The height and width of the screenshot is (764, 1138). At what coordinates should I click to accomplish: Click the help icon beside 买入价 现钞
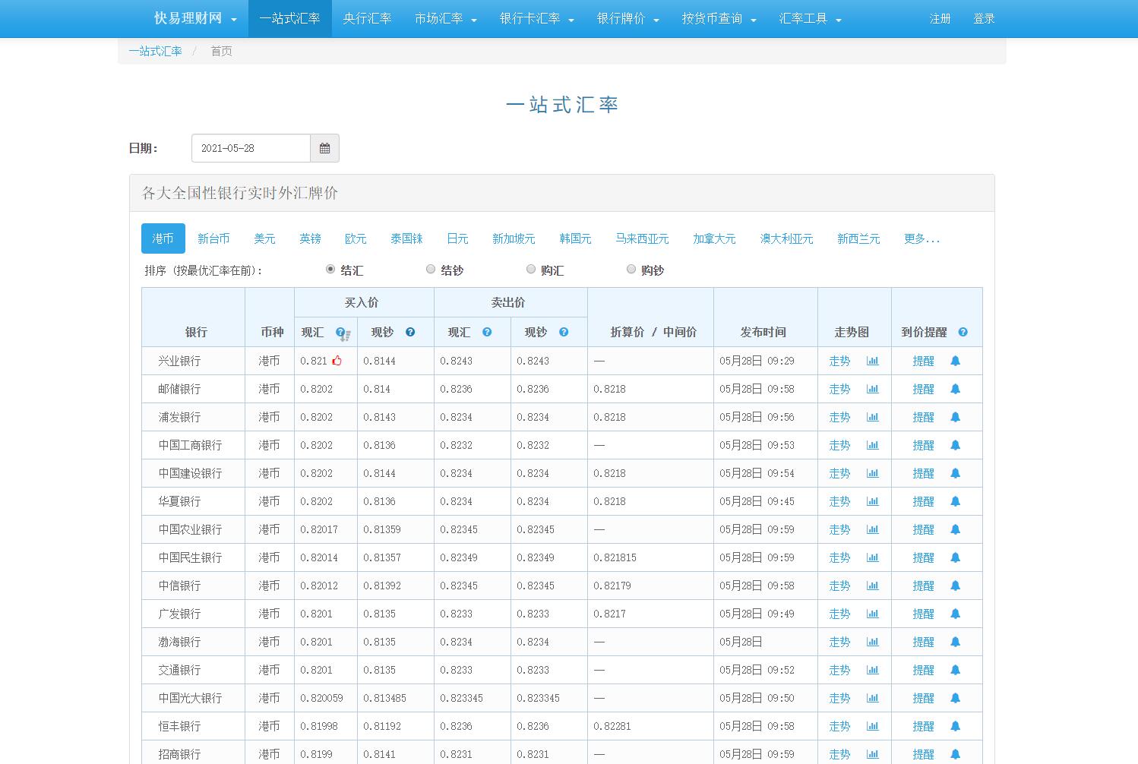(x=410, y=332)
